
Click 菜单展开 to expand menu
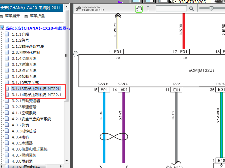(x=12, y=16)
